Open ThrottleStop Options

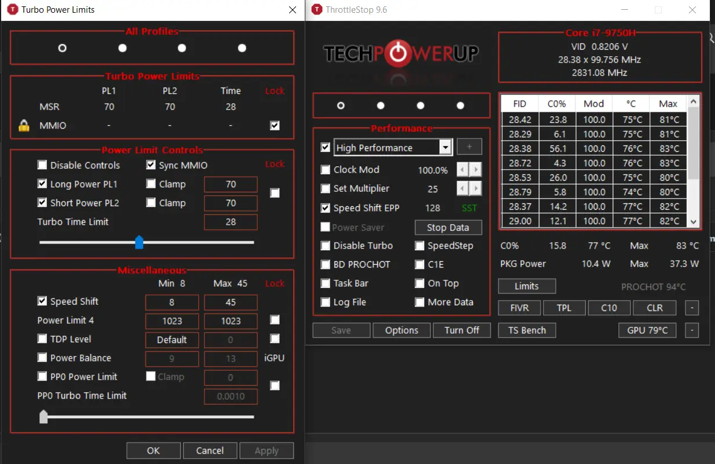pos(402,330)
